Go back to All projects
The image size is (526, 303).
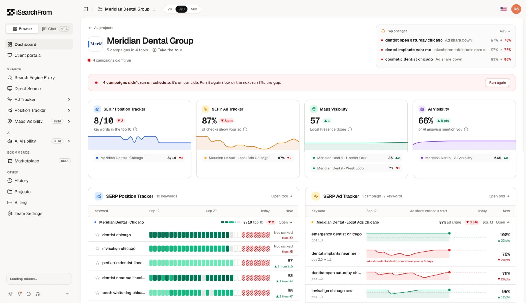pos(101,28)
